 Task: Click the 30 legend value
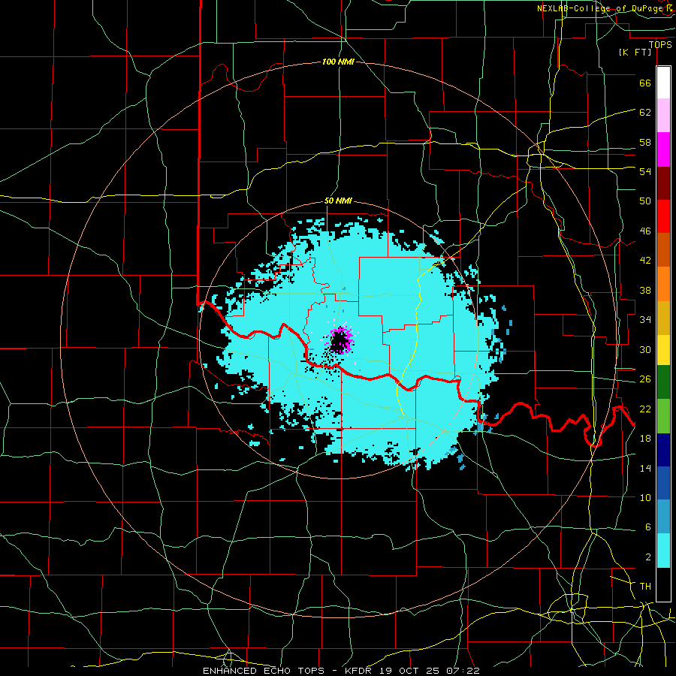pyautogui.click(x=645, y=349)
